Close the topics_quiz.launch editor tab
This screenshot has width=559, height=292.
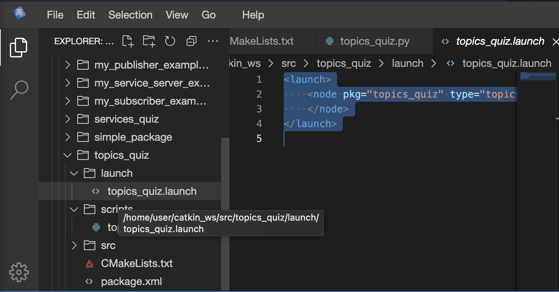click(x=555, y=42)
